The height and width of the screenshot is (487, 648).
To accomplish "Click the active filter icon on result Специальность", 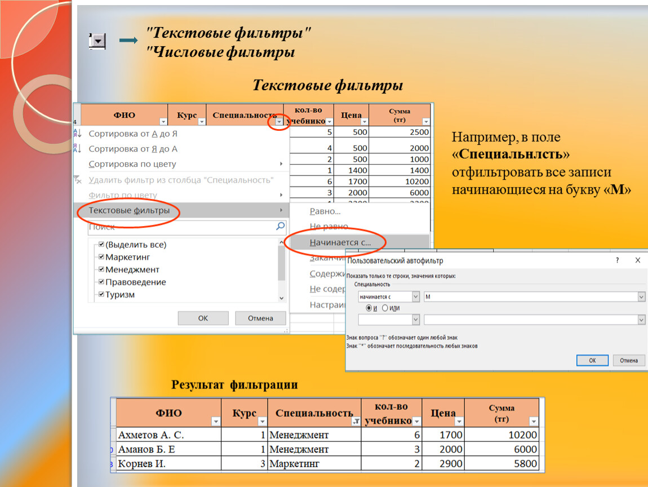I will coord(356,421).
